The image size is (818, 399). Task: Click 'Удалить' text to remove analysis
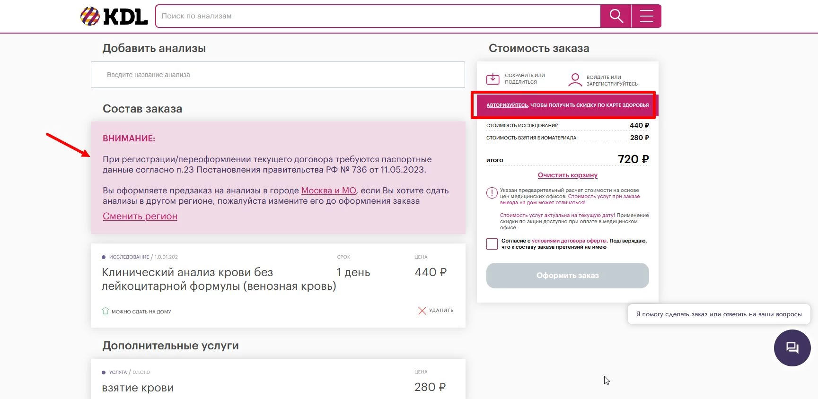pyautogui.click(x=441, y=311)
